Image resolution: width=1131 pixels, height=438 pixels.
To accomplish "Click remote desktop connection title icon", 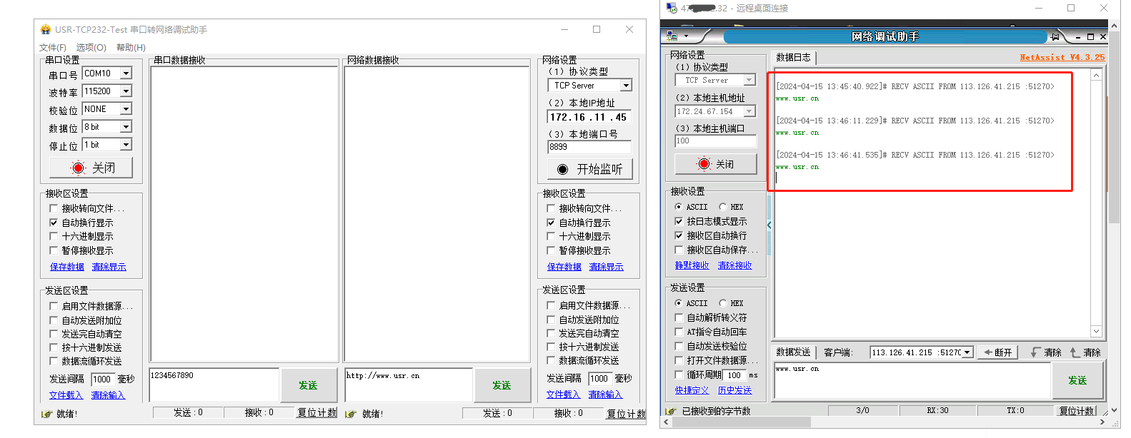I will (x=671, y=8).
